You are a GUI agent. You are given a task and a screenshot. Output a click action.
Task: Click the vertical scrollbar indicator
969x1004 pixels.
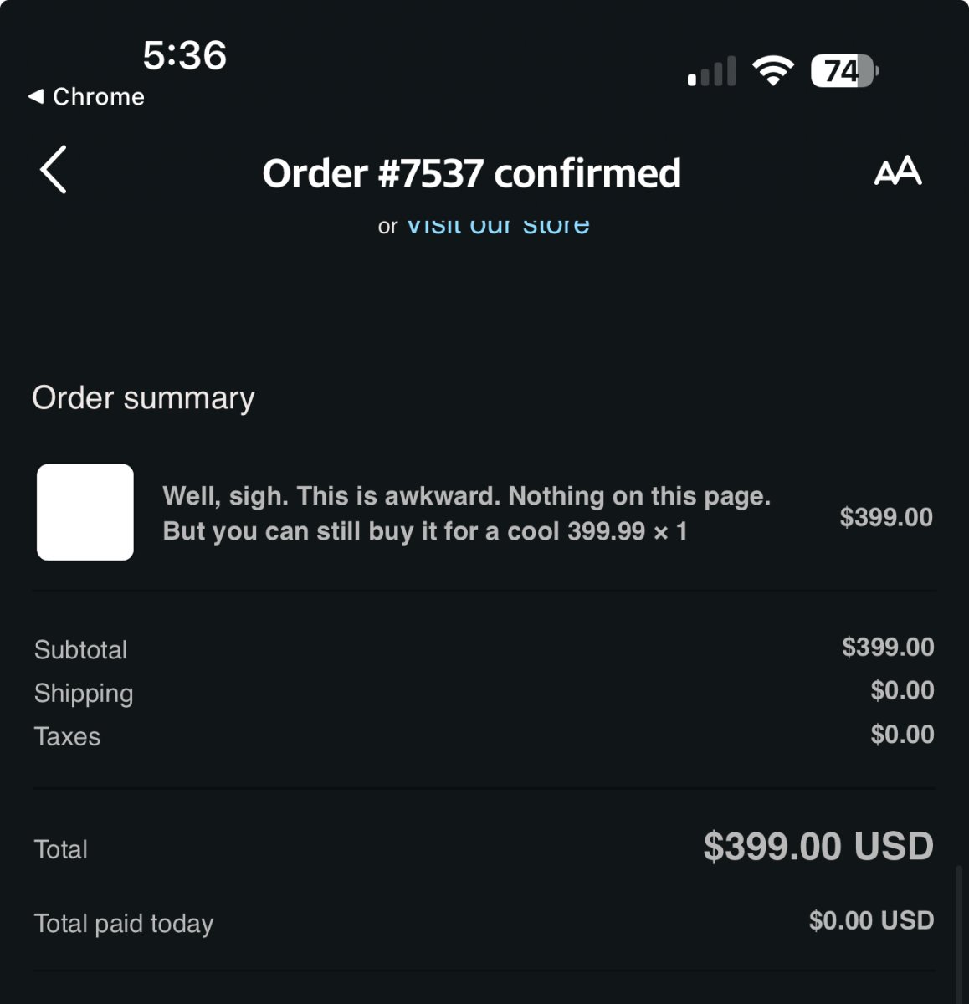click(959, 934)
